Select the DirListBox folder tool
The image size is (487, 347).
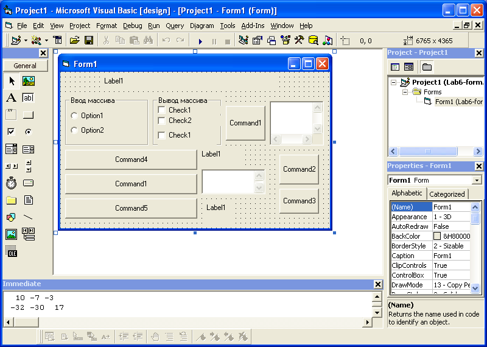coord(12,200)
